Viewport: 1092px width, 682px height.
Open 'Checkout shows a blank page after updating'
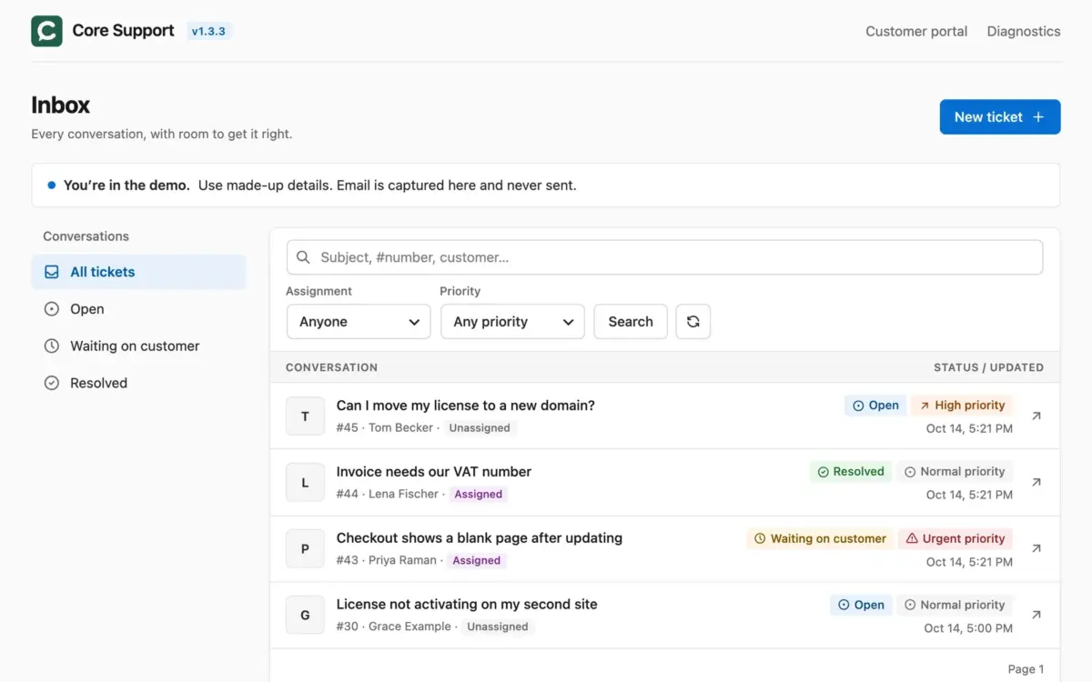pyautogui.click(x=480, y=538)
